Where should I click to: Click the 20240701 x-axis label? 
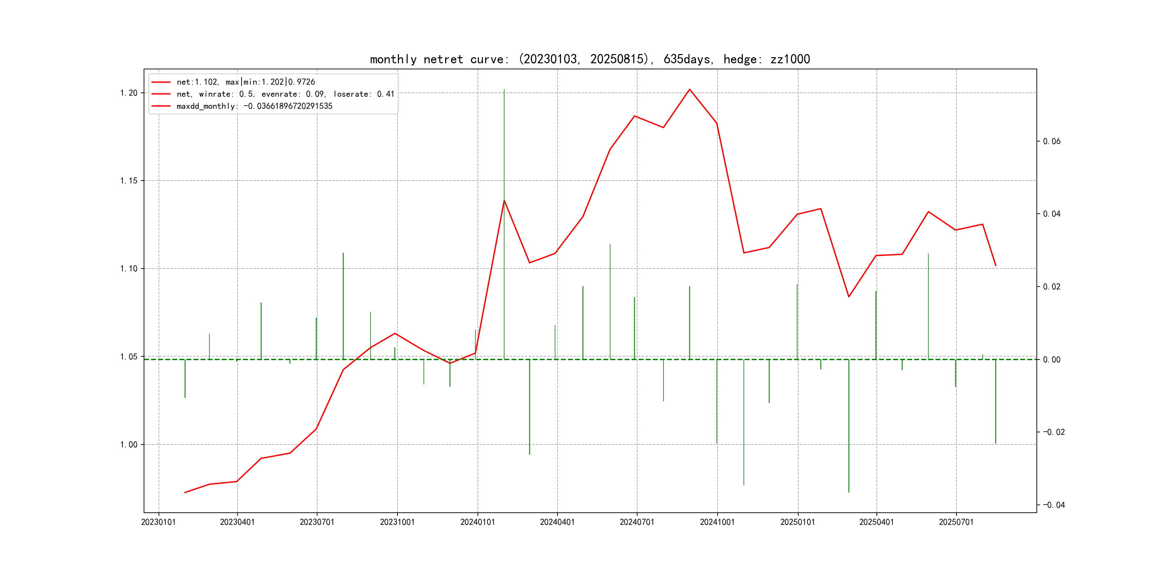click(x=636, y=522)
